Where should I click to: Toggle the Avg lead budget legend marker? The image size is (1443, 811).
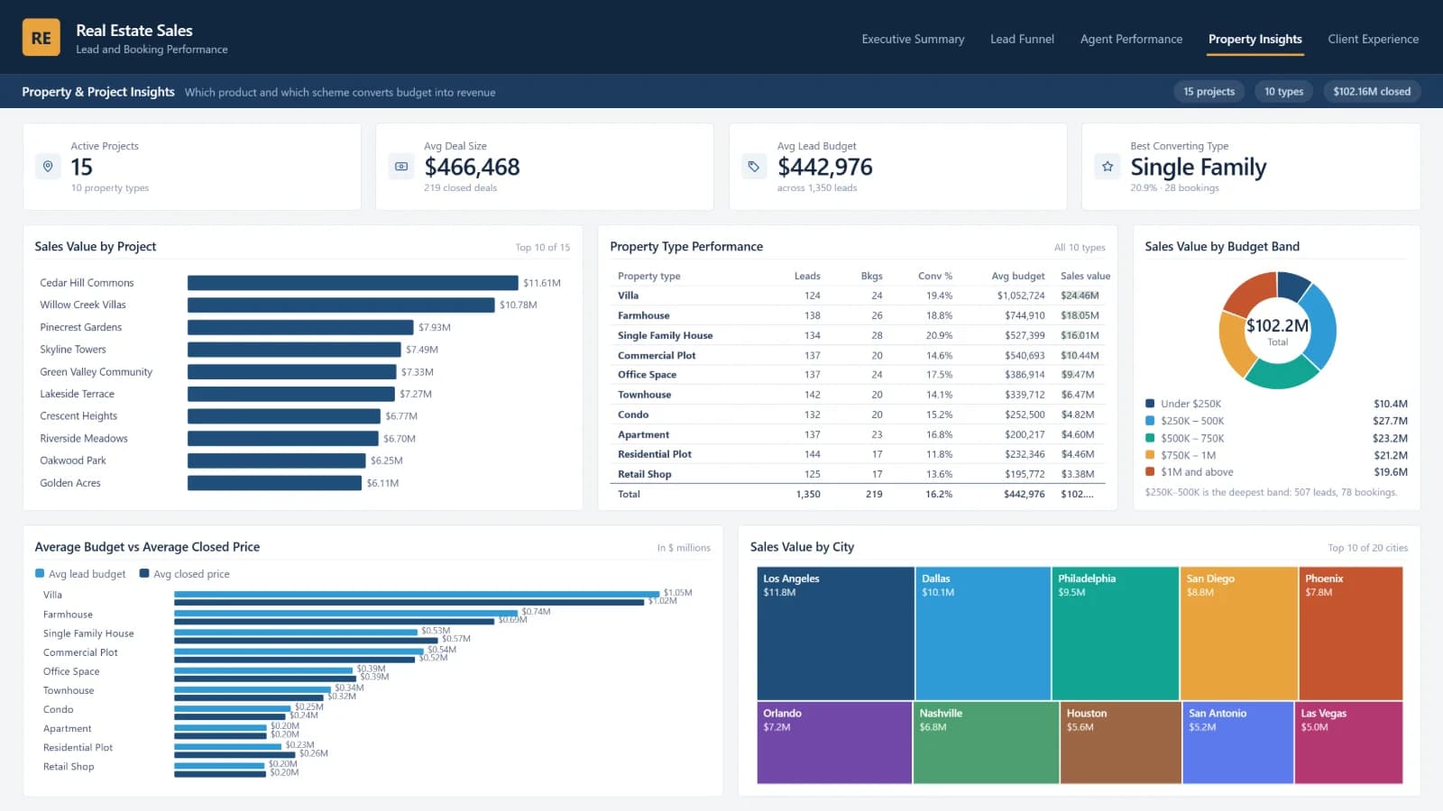click(40, 573)
